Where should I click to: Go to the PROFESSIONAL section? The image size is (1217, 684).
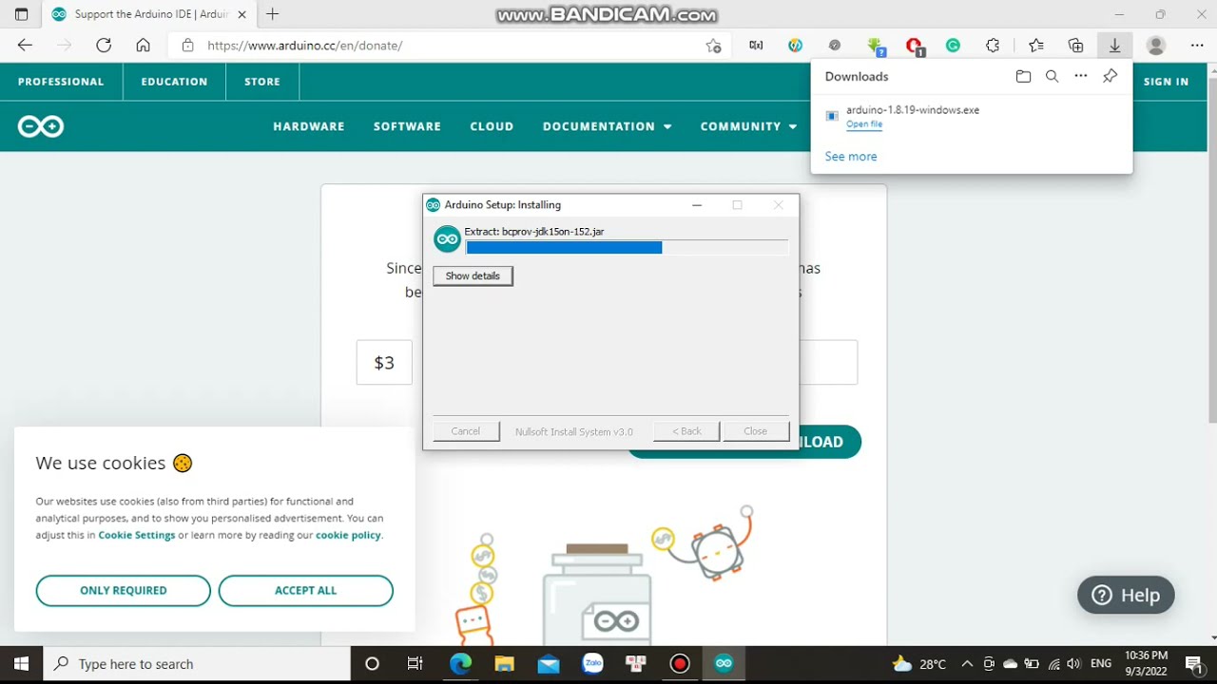tap(61, 82)
